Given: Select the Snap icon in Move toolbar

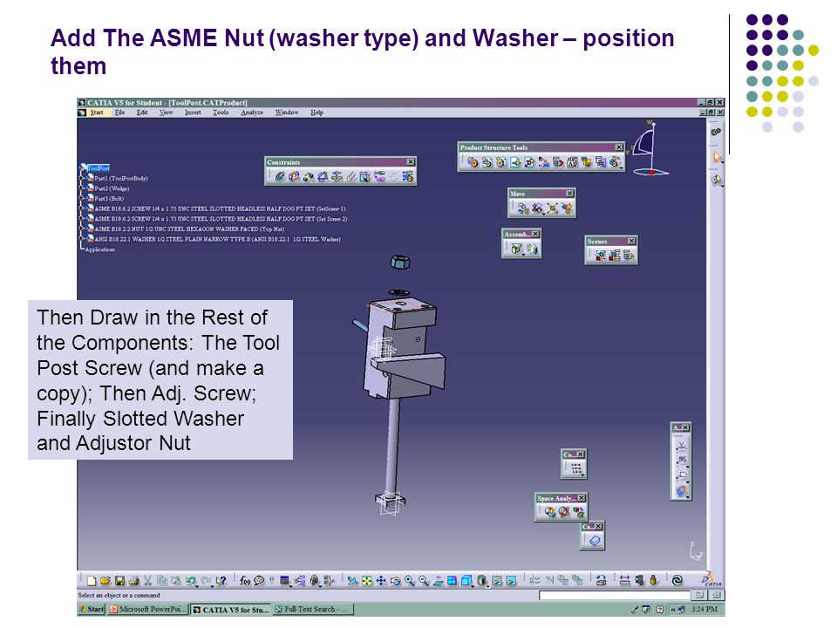Looking at the screenshot, I should [x=538, y=208].
